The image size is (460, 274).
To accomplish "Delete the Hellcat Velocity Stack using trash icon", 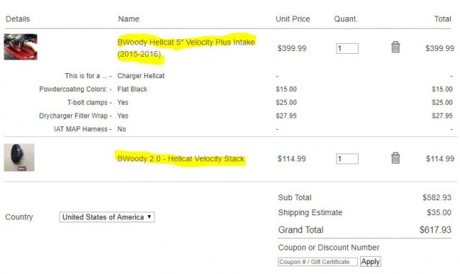I will tap(395, 158).
